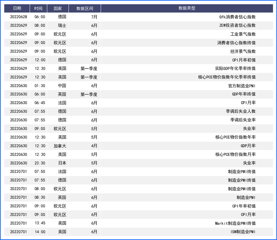The image size is (277, 240).
Task: Click the Gfk消费者信心指数 cell
Action: [237, 17]
